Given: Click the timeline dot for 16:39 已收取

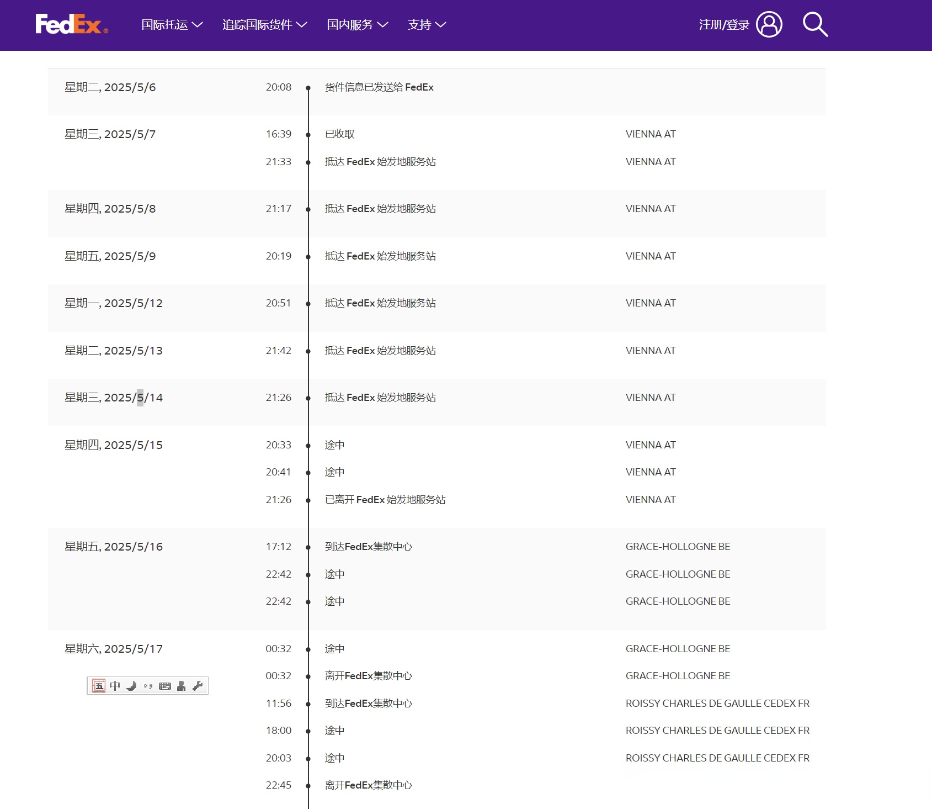Looking at the screenshot, I should (308, 135).
